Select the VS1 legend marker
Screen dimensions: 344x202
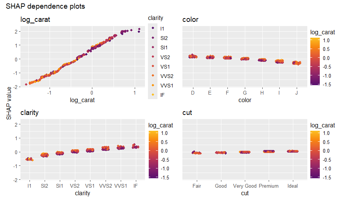tap(152, 66)
